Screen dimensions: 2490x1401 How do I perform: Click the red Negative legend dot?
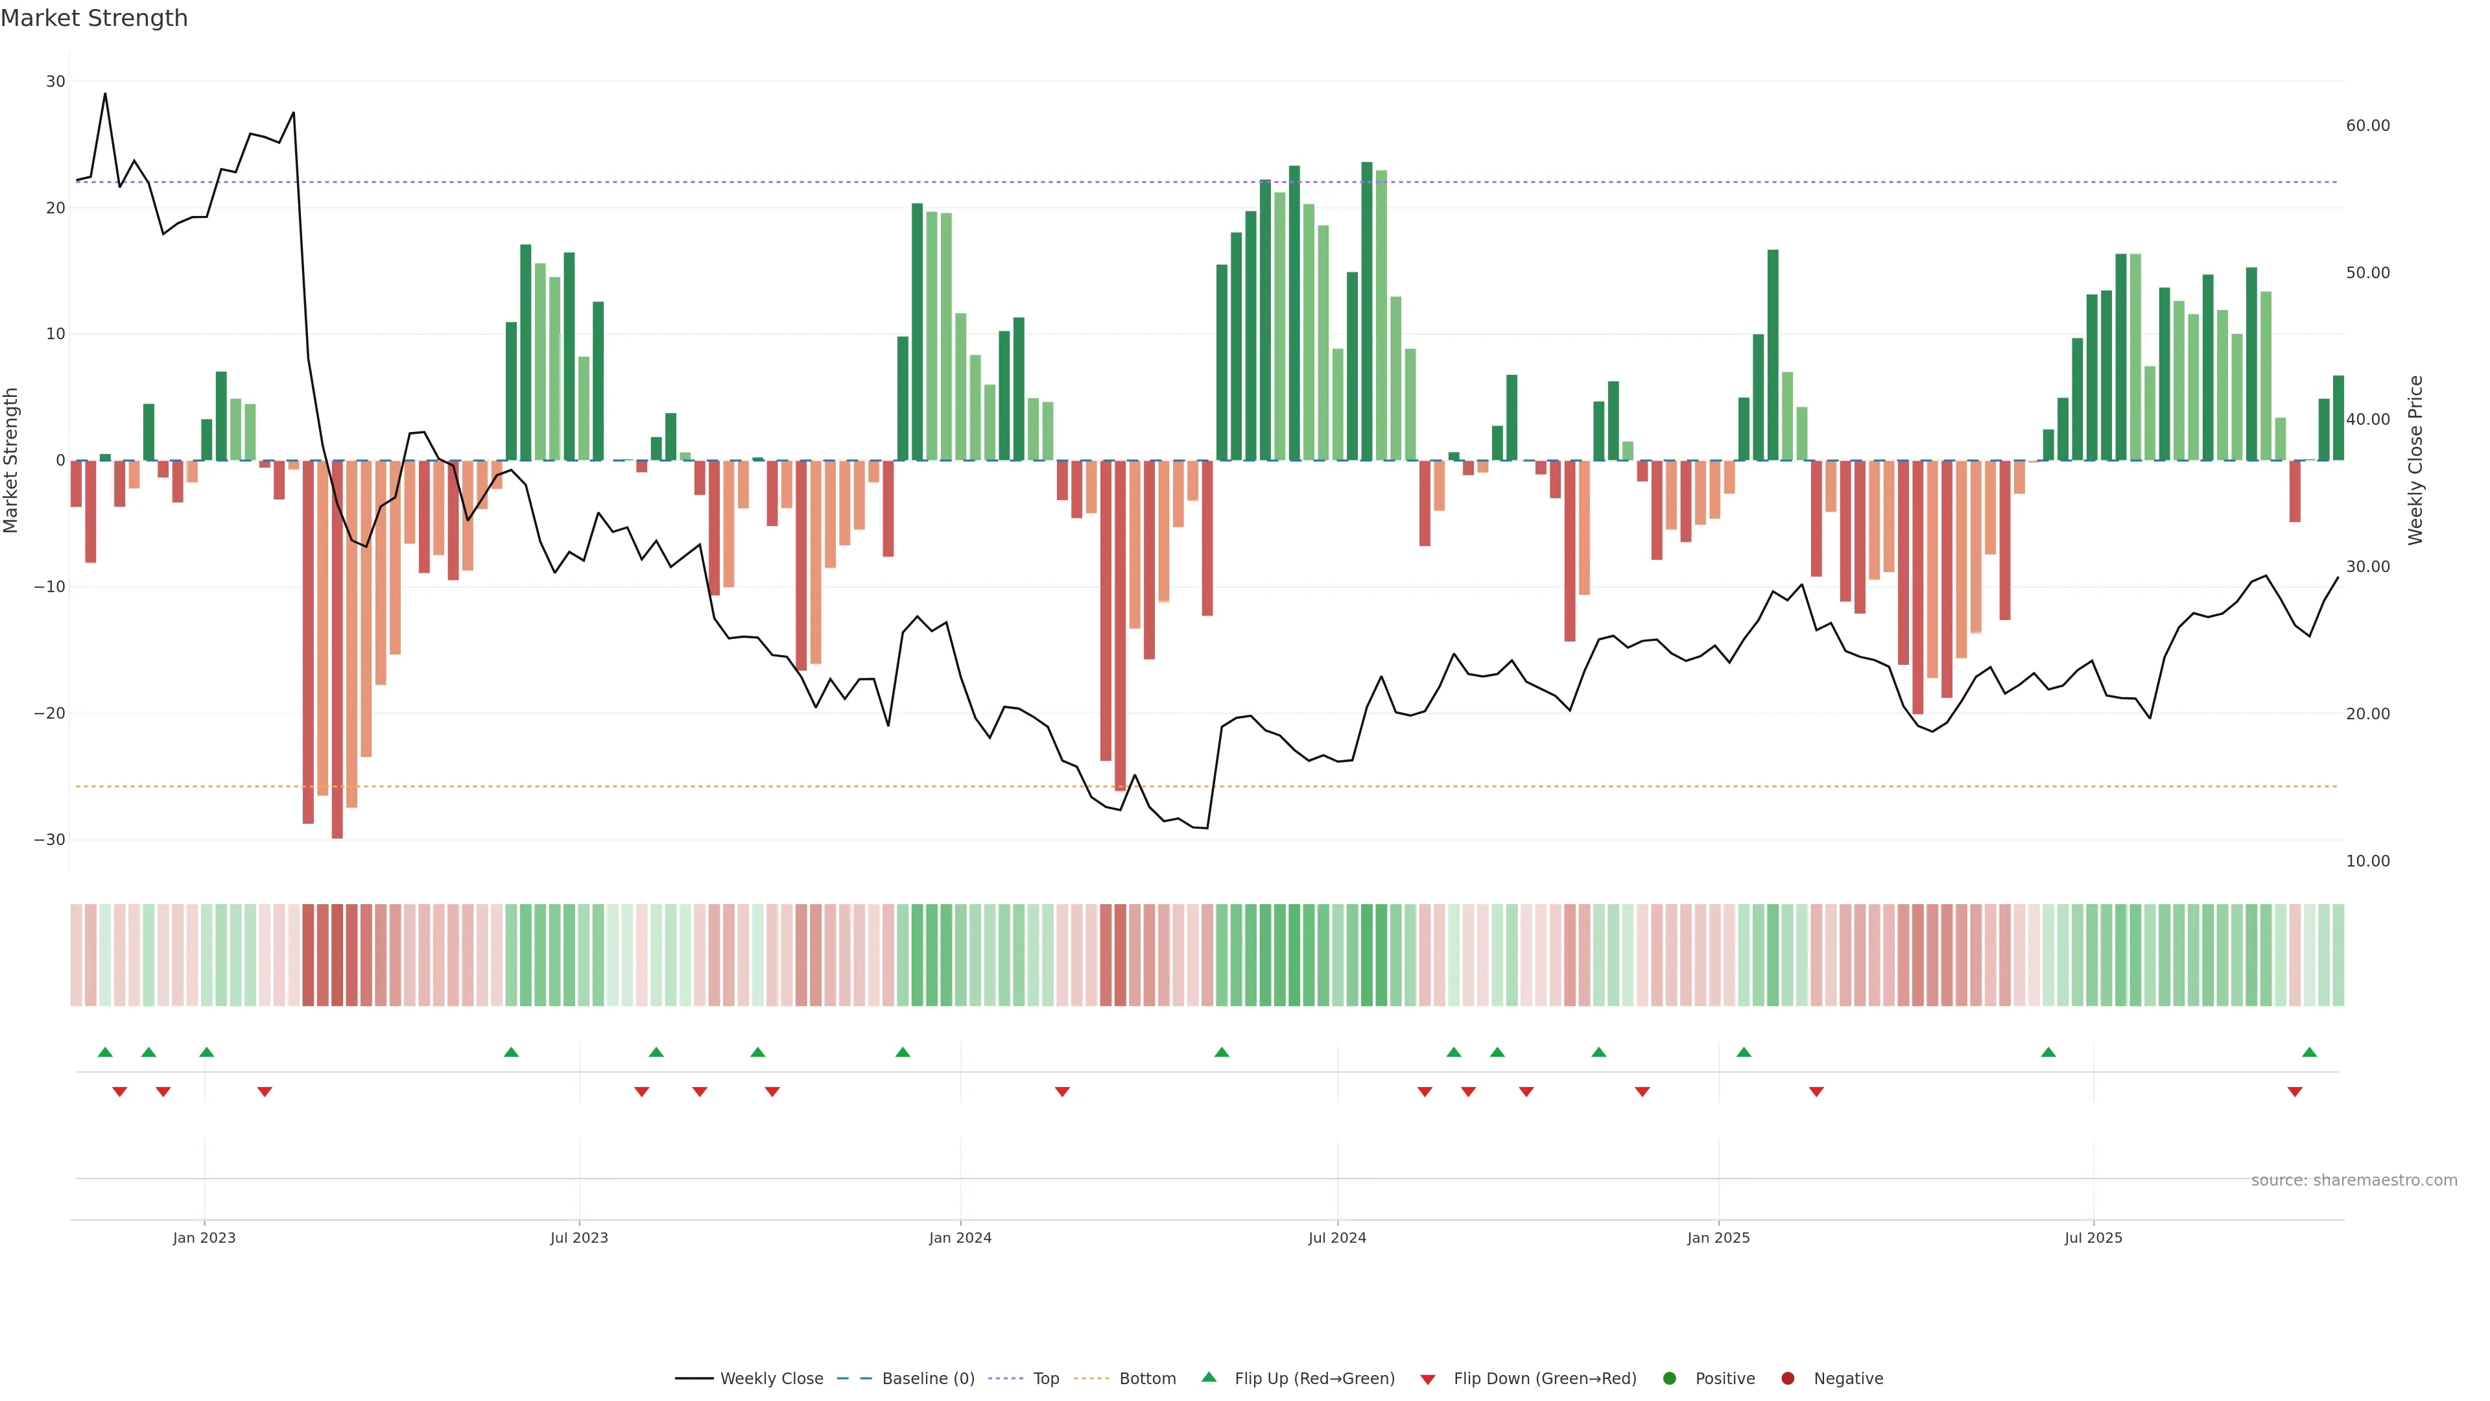[x=1787, y=1379]
